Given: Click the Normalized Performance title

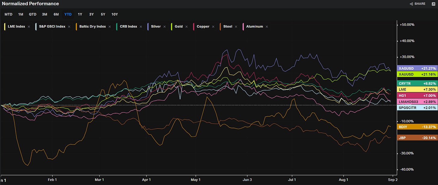Looking at the screenshot, I should 30,4.
